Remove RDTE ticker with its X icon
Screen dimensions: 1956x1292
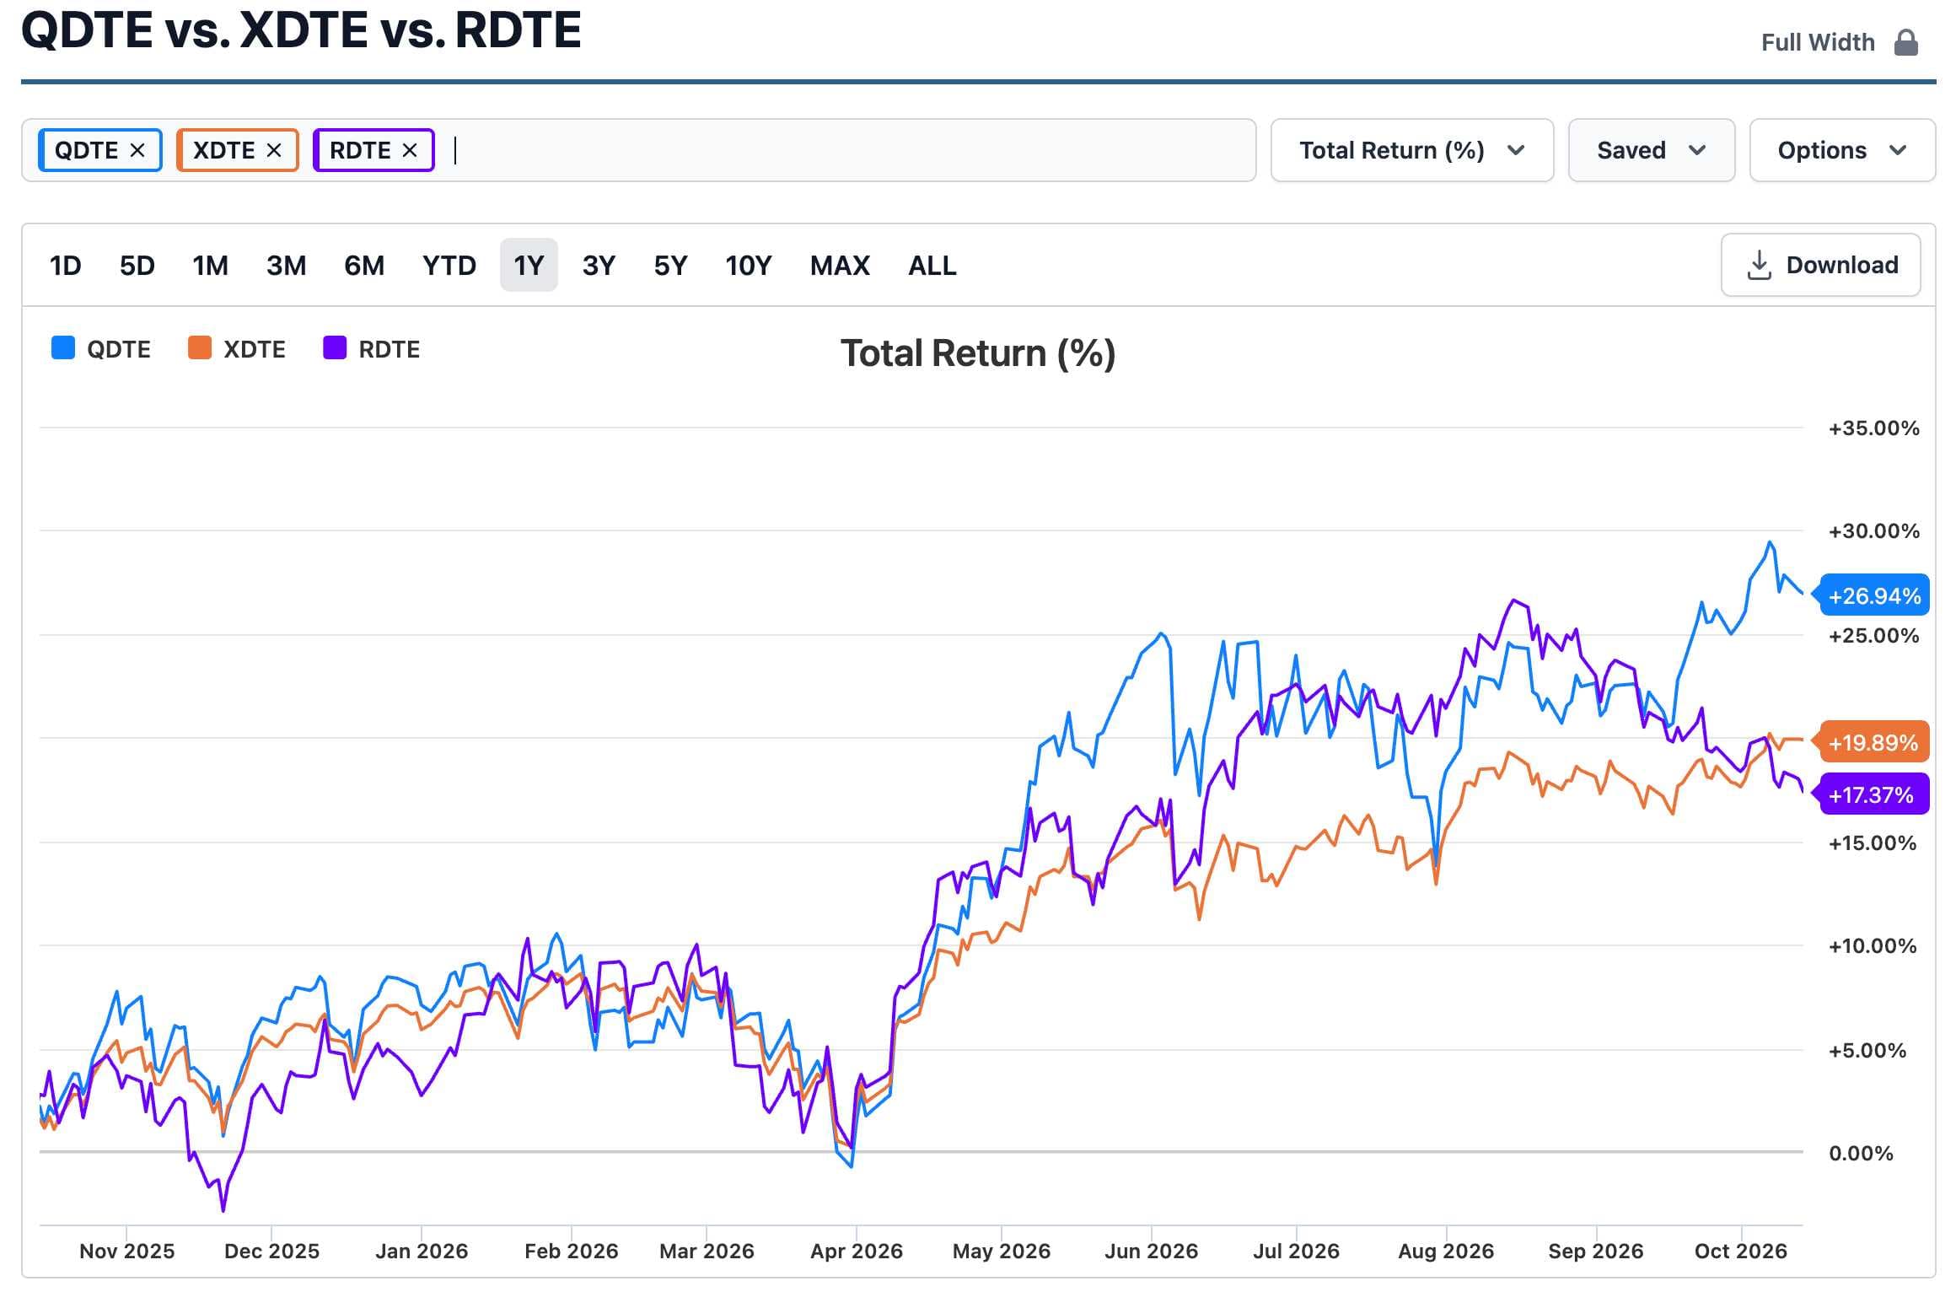point(410,150)
